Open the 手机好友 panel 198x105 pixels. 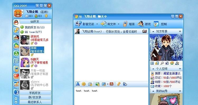pos(35,93)
